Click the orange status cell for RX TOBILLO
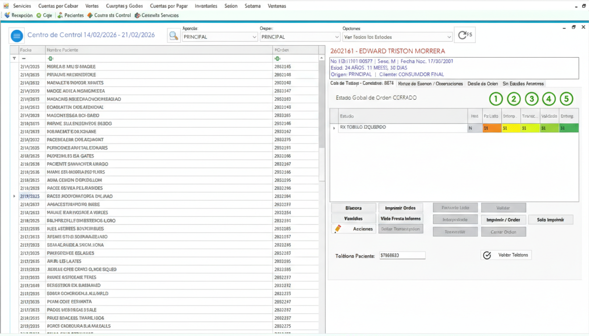The image size is (589, 336). (x=492, y=128)
